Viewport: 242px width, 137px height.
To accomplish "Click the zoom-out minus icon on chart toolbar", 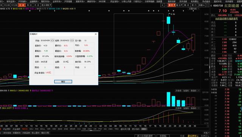I will pos(166,5).
